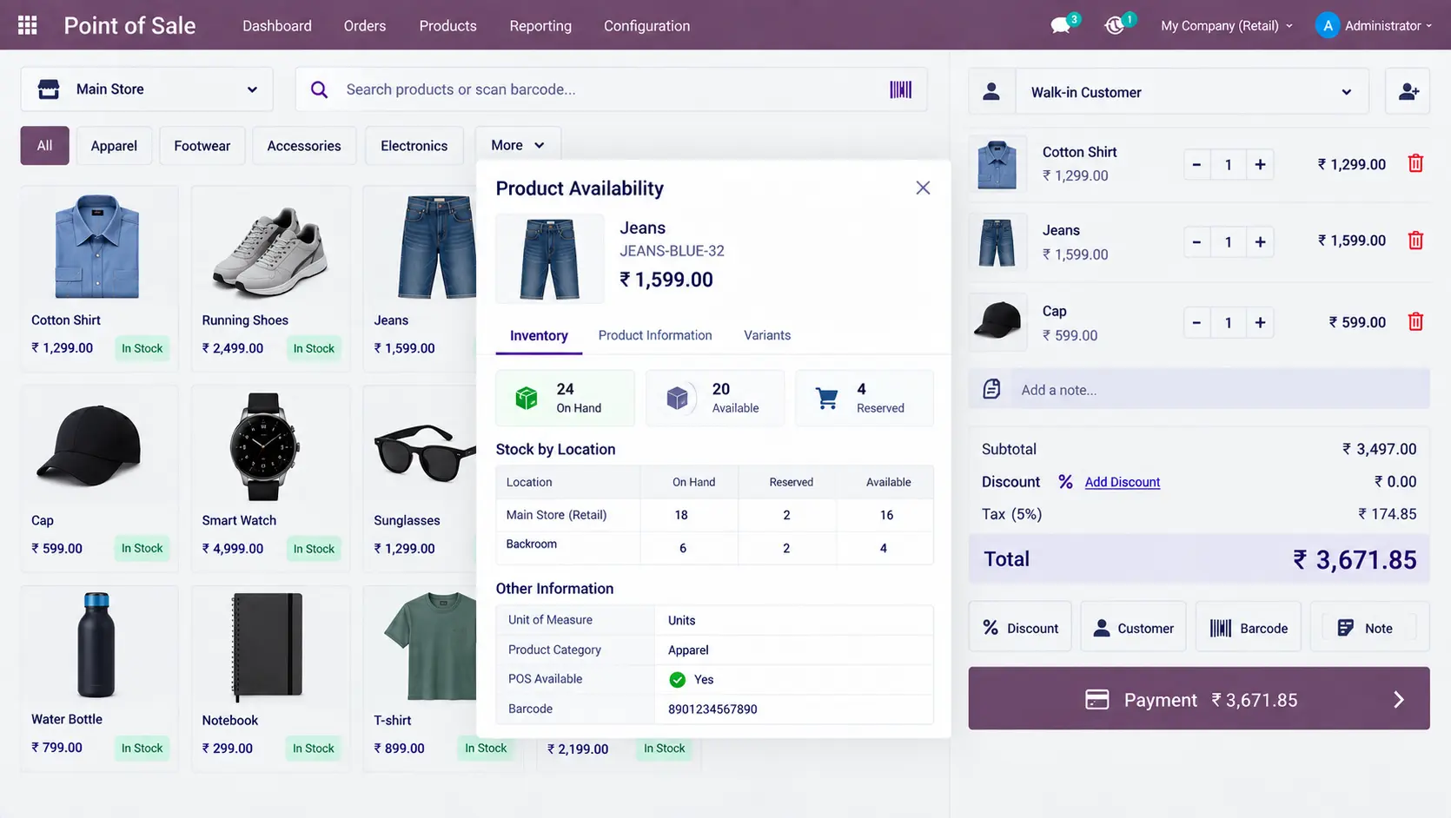The image size is (1451, 818).
Task: Filter products by Apparel category
Action: (114, 146)
